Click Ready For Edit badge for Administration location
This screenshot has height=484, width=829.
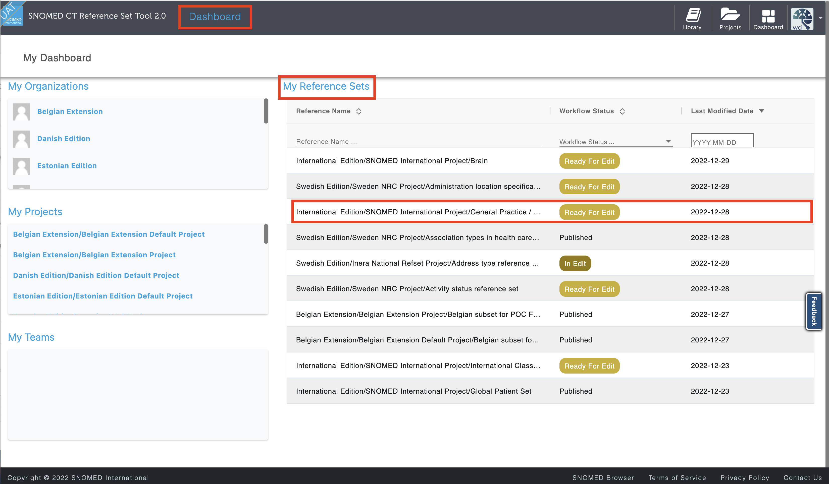[x=589, y=187]
